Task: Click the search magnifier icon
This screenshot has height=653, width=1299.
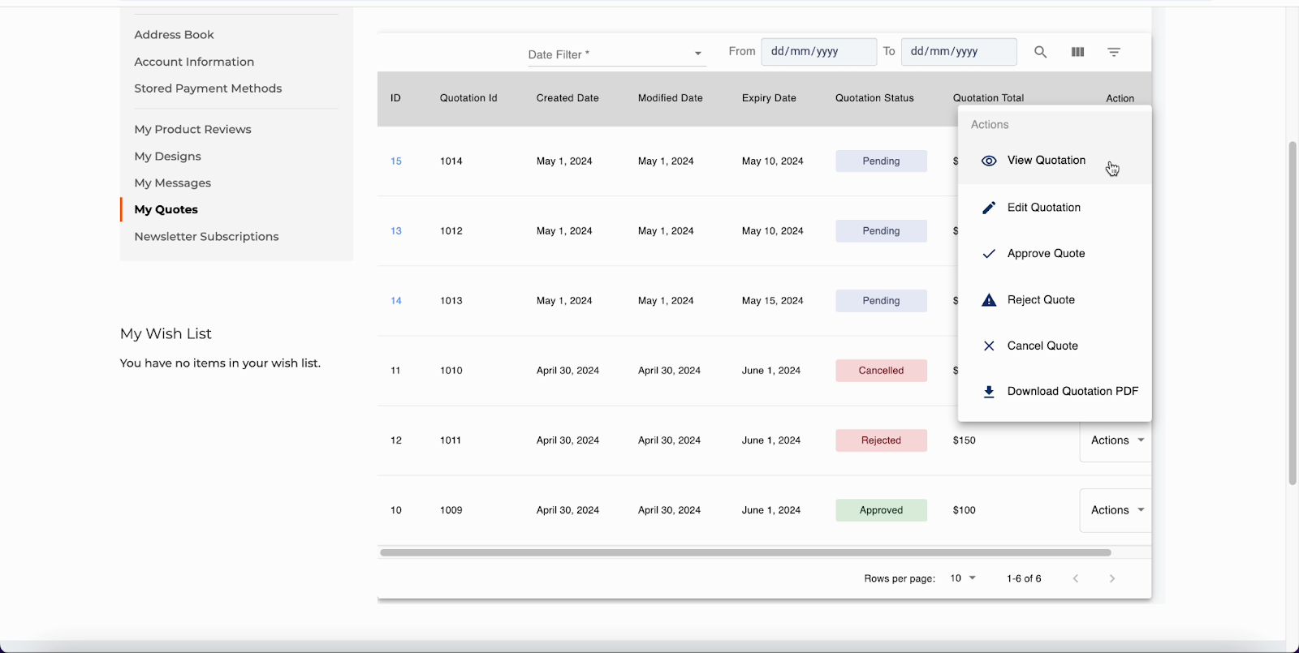Action: (x=1040, y=52)
